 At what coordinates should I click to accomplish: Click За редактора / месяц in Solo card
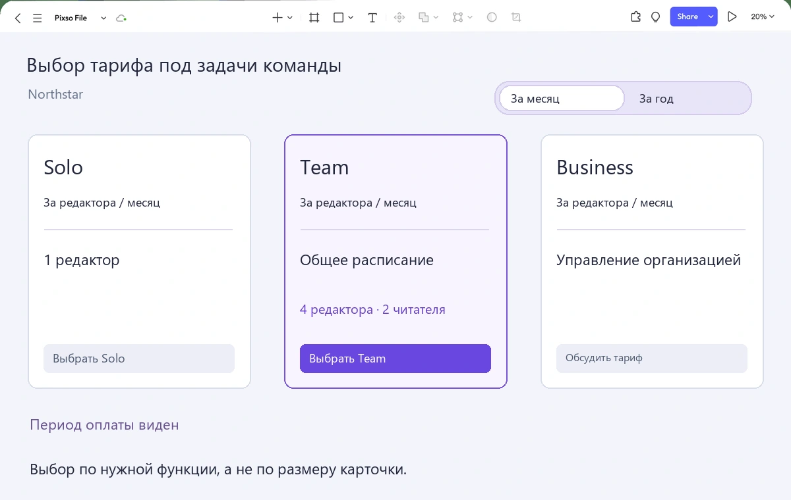[x=102, y=203]
